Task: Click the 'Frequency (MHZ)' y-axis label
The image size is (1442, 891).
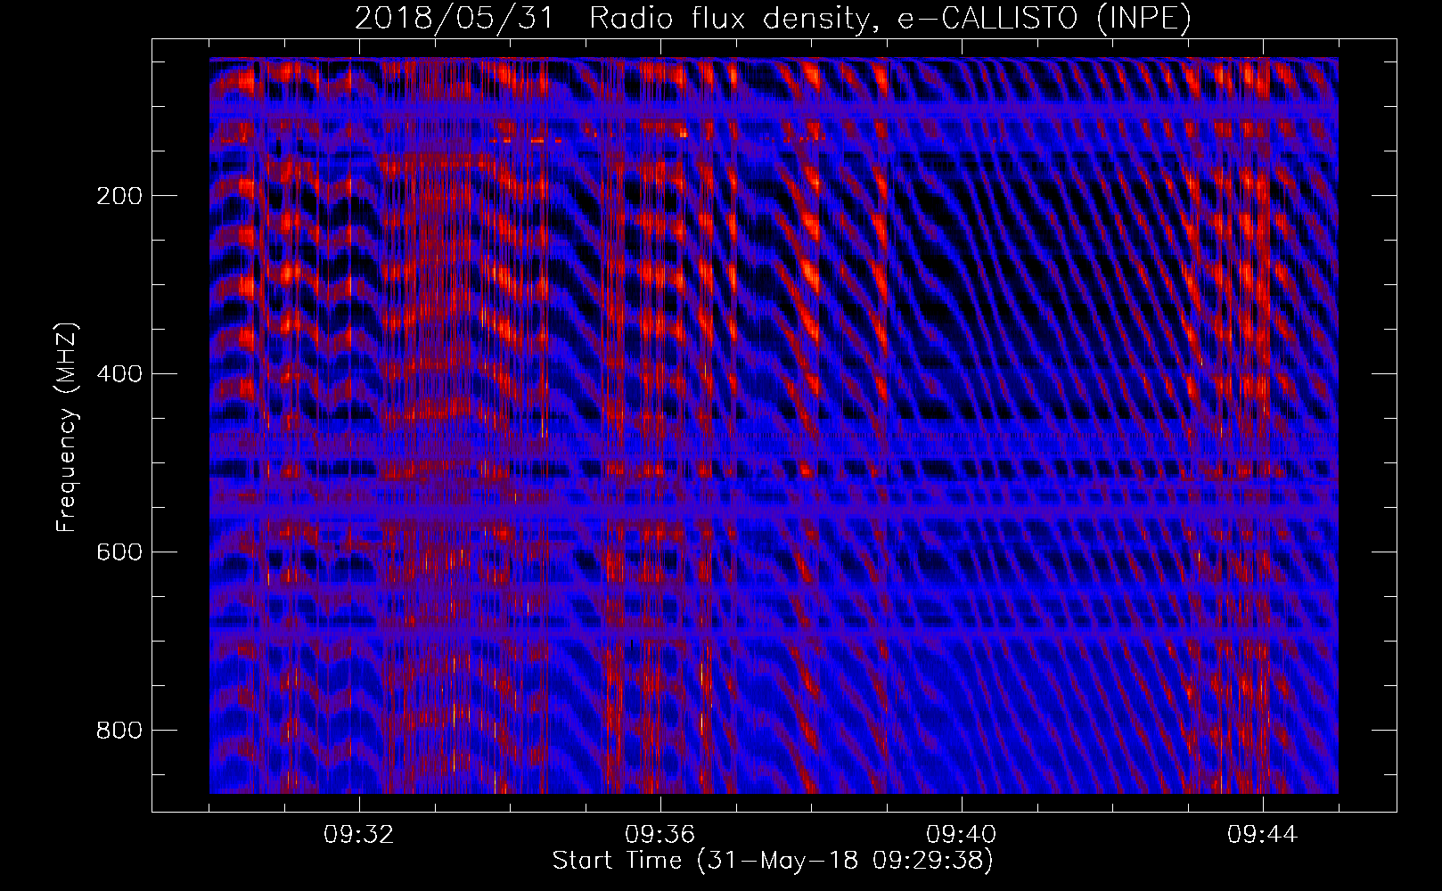Action: pyautogui.click(x=67, y=427)
